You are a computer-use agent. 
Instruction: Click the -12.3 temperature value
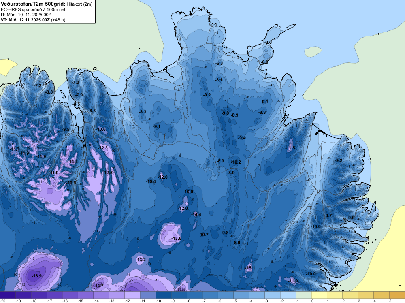103,148
